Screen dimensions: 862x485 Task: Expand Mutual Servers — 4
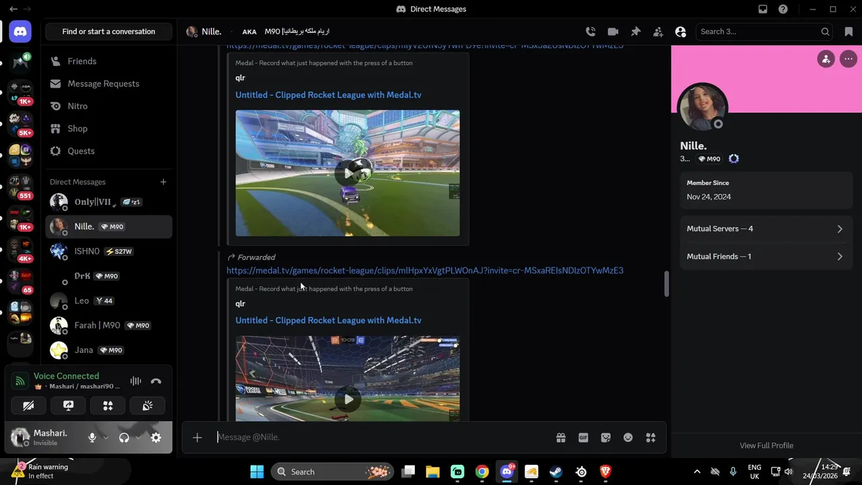point(766,229)
